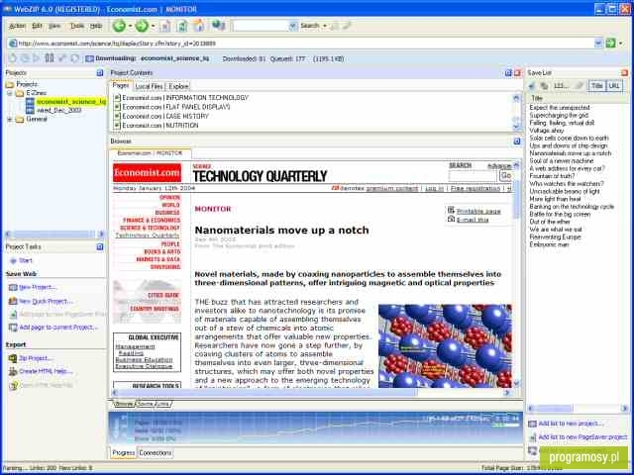Select the Economist.com | MONITOR browser tab
634x475 pixels.
click(150, 153)
